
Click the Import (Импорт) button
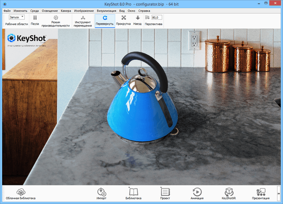coord(101,192)
